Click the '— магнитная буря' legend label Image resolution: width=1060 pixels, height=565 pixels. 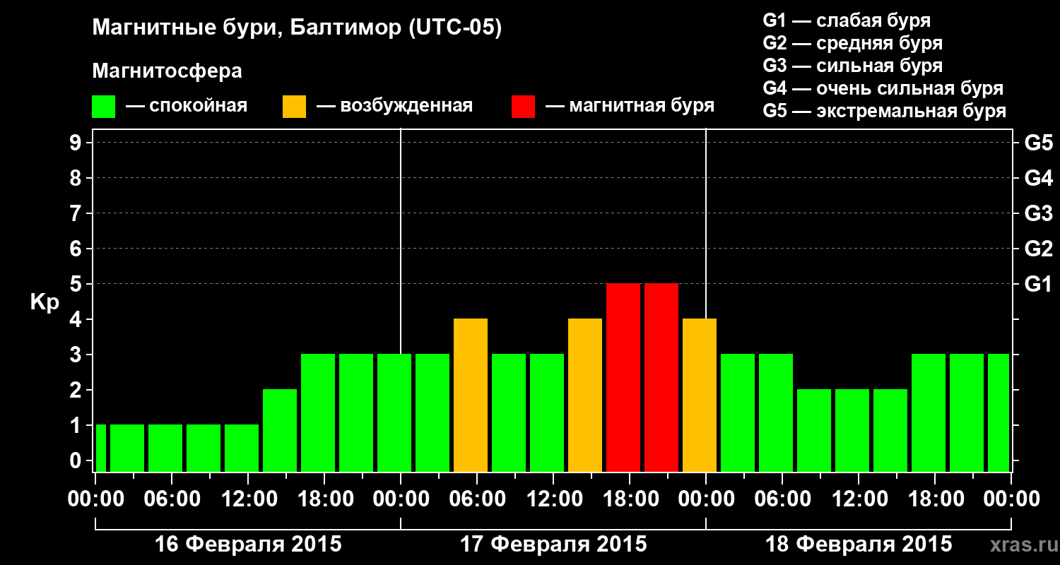[x=630, y=106]
